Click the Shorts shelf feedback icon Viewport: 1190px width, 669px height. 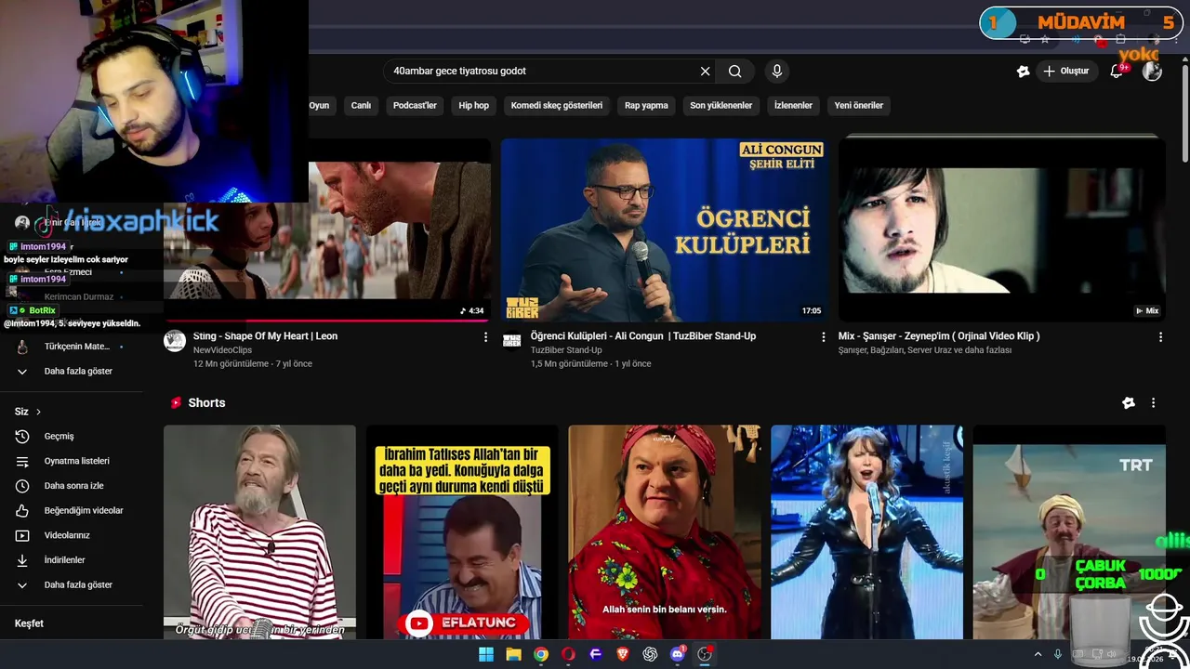point(1129,403)
